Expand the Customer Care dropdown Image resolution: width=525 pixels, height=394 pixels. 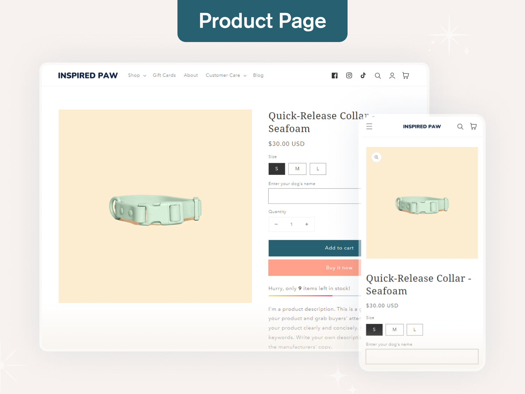(225, 75)
